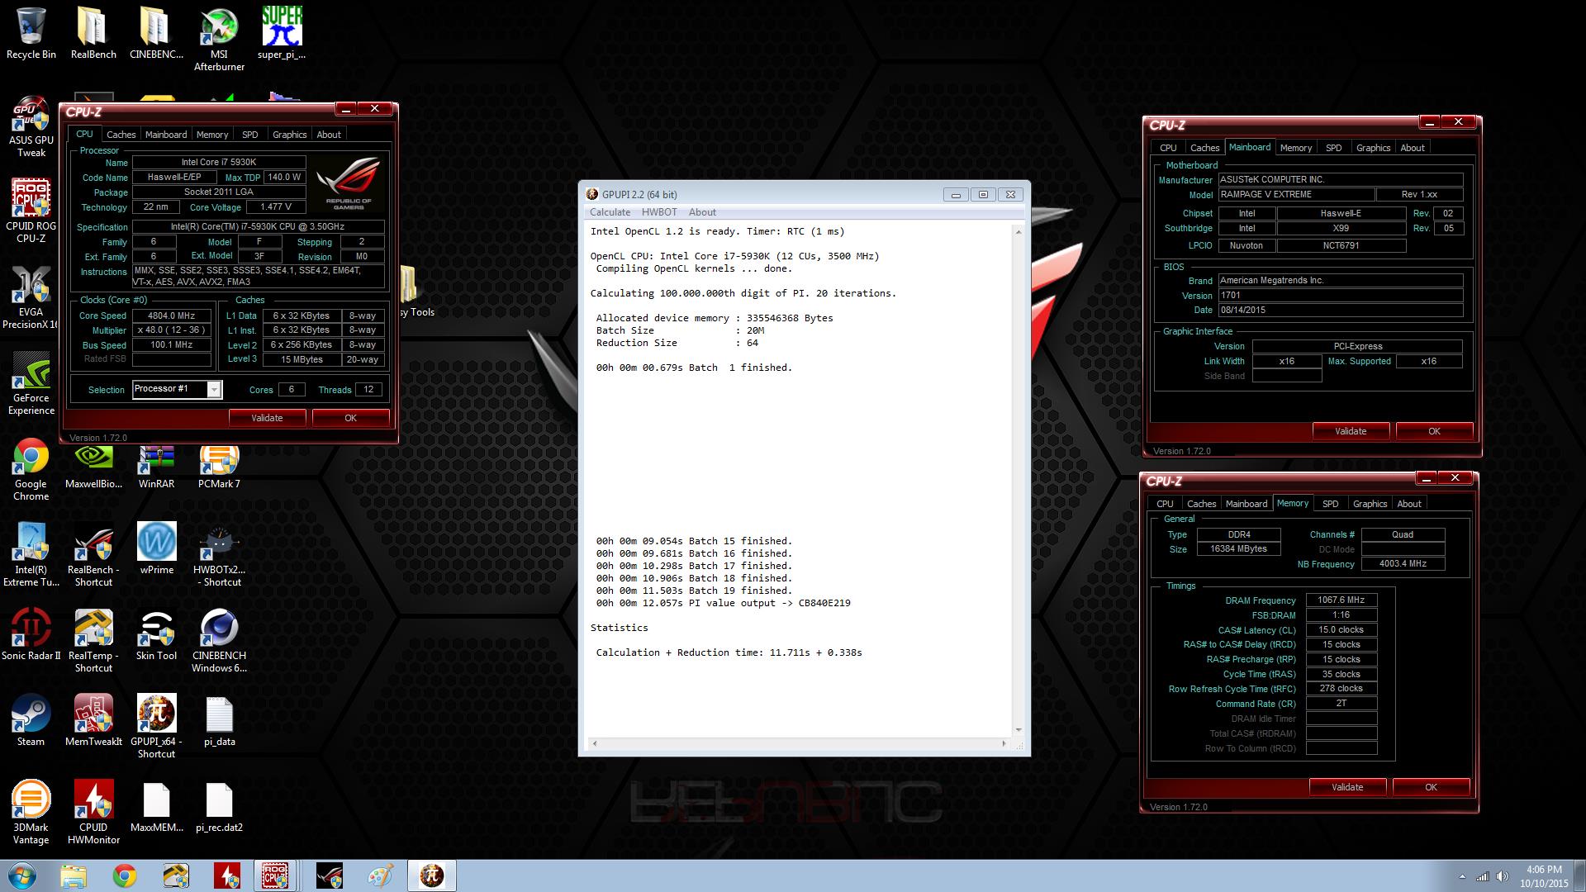
Task: Open the pi_data file icon
Action: [219, 720]
